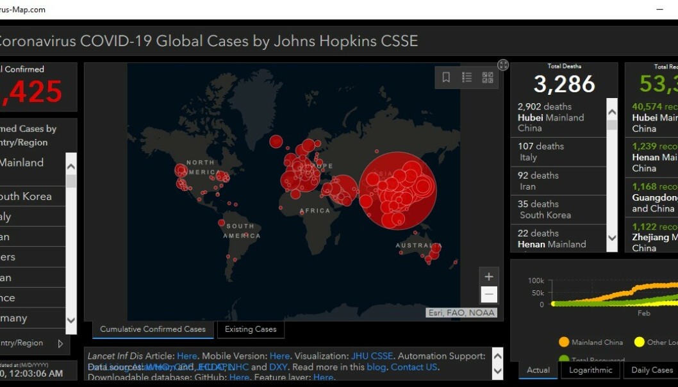
Task: Select 40,574 recovered Hubei entry
Action: [652, 117]
